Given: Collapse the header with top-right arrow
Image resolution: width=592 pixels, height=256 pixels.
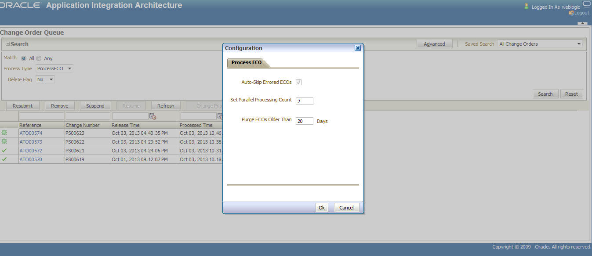Looking at the screenshot, I should click(x=582, y=23).
